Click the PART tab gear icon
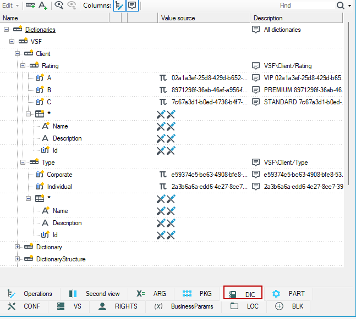 coord(276,294)
